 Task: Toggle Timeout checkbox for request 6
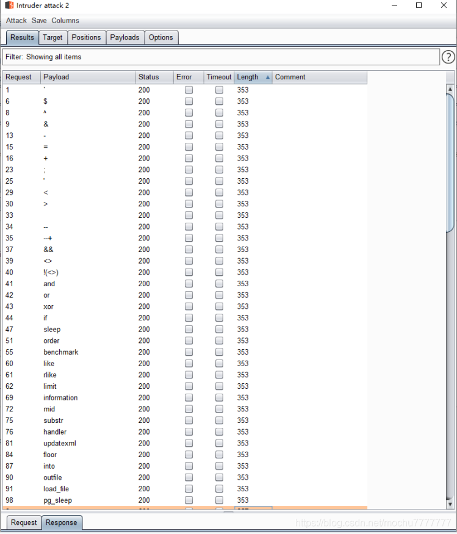click(219, 101)
